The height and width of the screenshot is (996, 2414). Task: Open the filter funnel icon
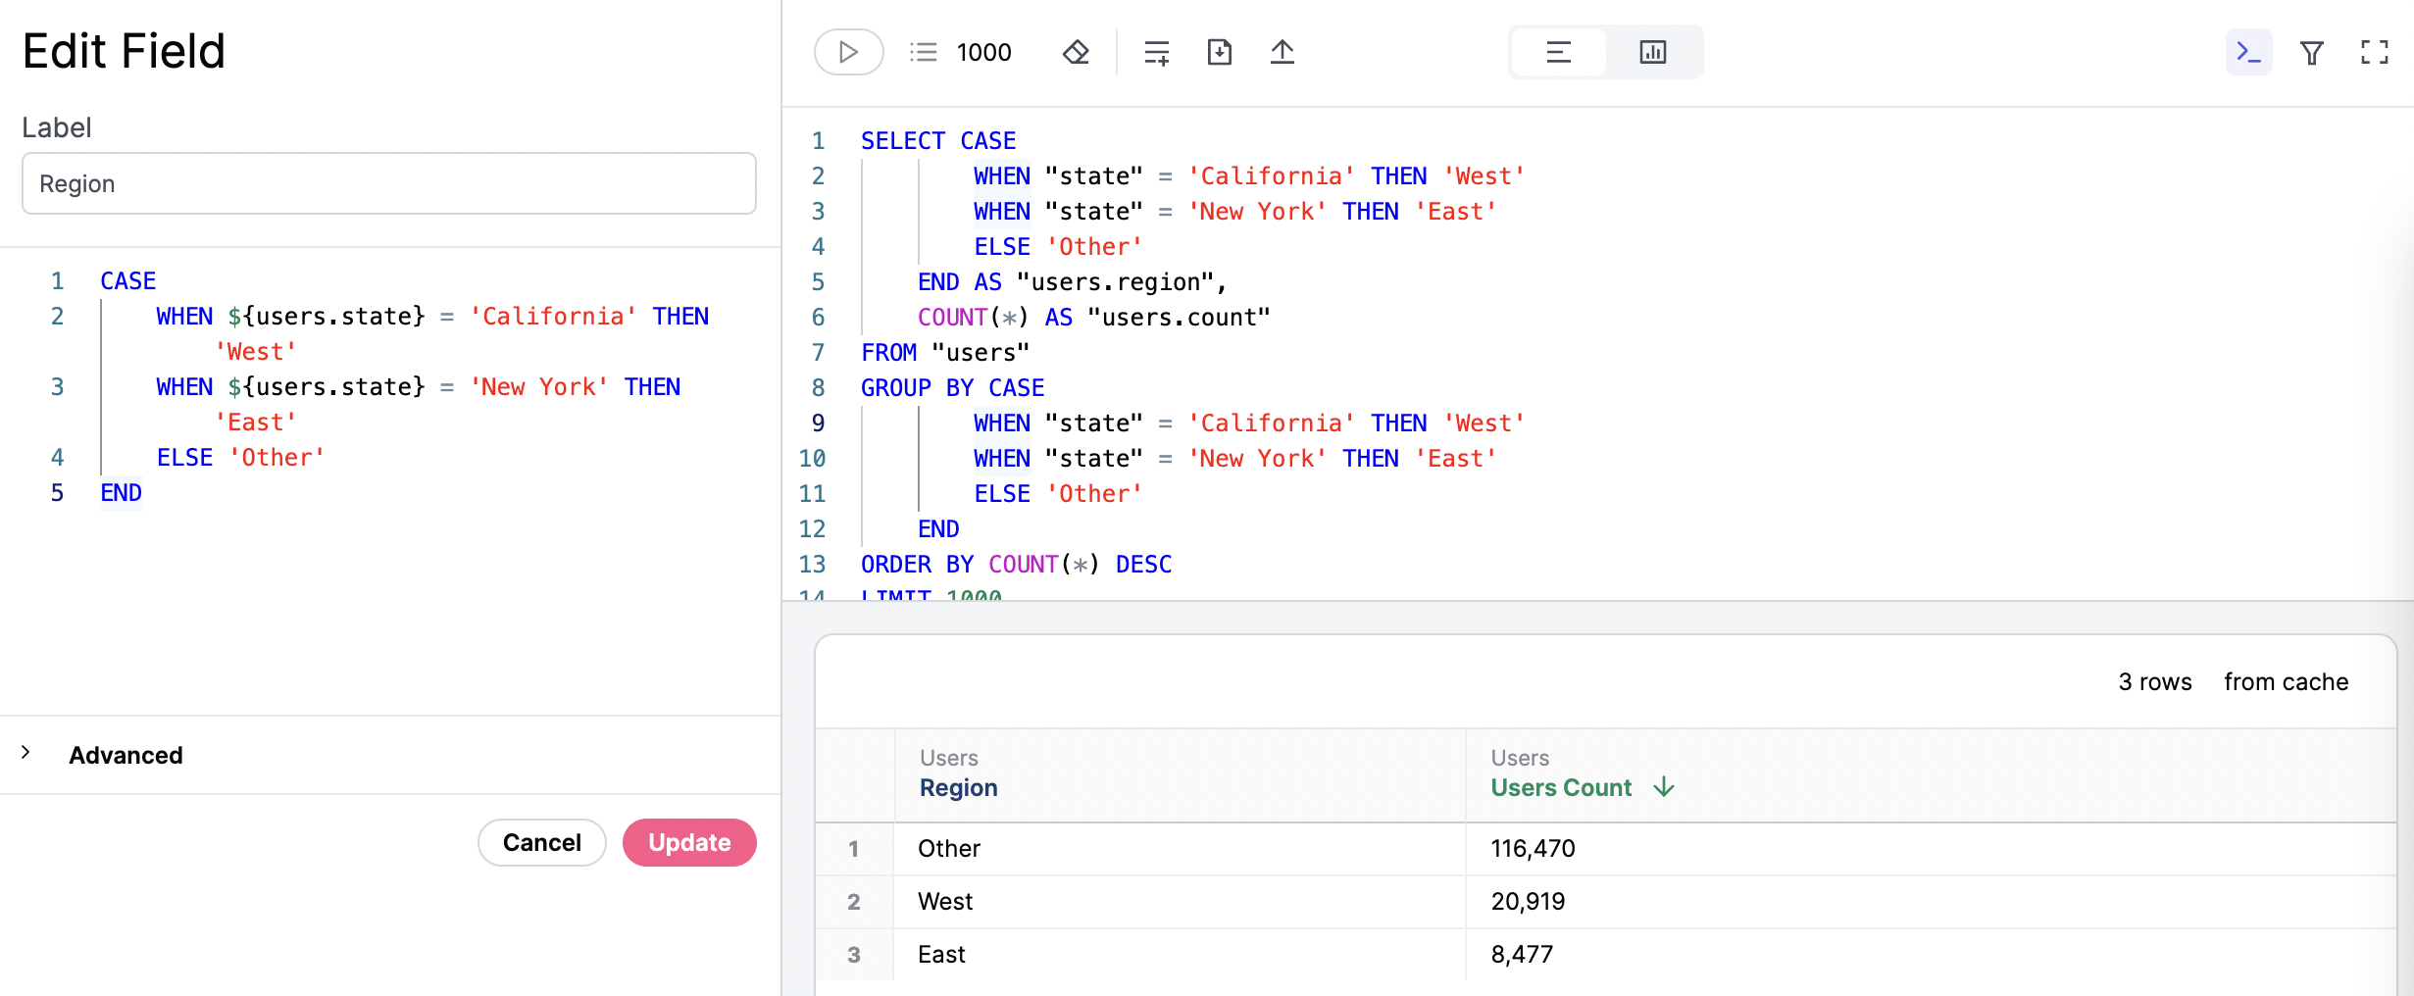[x=2311, y=52]
